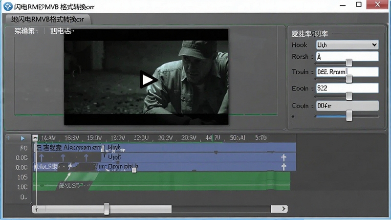This screenshot has height=220, width=391.
Task: Click the small dot icon left of bottom slider
Action: point(293,116)
